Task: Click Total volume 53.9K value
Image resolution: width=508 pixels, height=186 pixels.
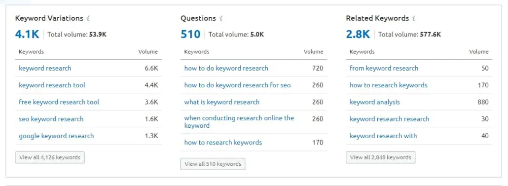Action: [x=98, y=35]
